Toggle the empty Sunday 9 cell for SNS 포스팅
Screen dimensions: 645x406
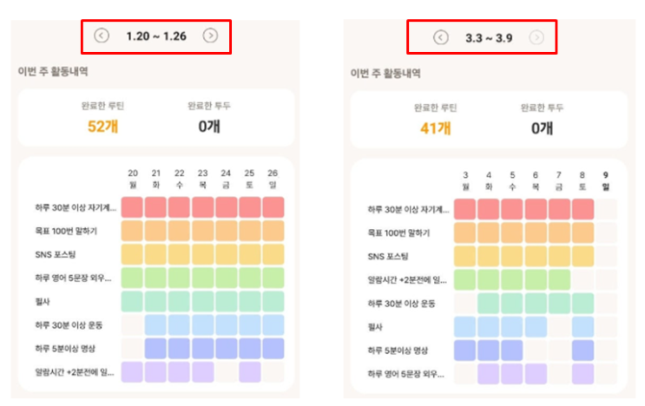[606, 256]
